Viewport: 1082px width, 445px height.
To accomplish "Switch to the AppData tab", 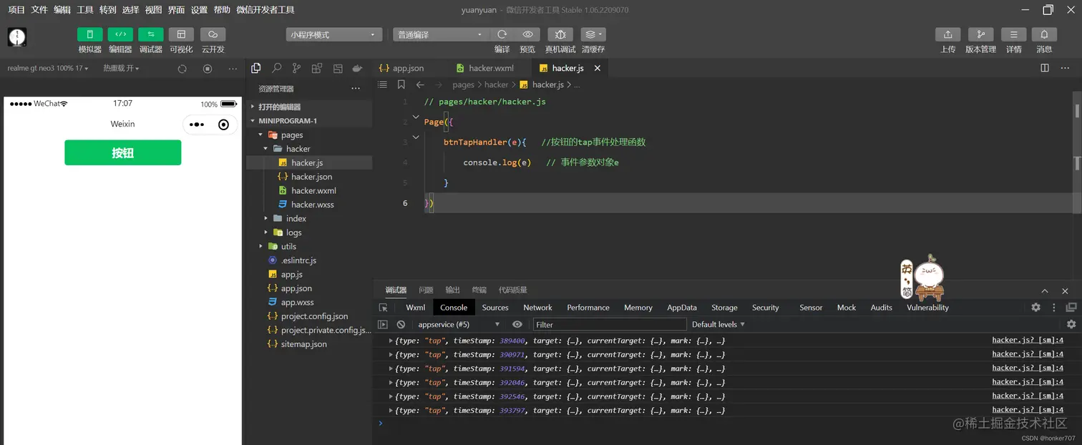I will point(682,308).
